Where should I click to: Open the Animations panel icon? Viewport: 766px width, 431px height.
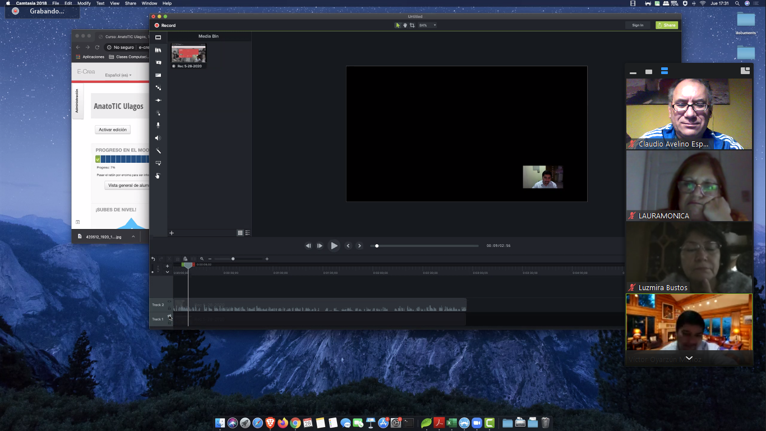pyautogui.click(x=158, y=100)
